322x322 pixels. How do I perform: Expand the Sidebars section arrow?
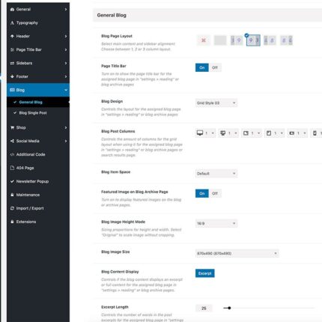(x=66, y=63)
